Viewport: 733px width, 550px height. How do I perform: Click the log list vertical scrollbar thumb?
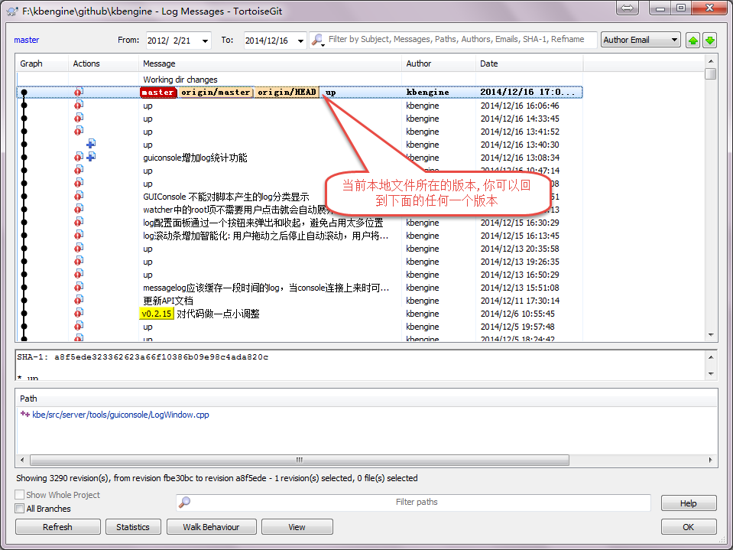pyautogui.click(x=711, y=74)
